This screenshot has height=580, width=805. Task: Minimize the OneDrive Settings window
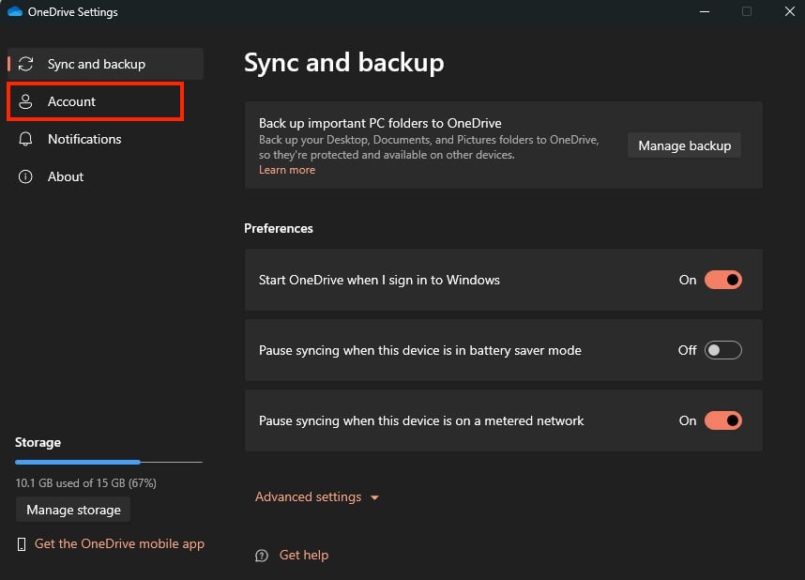click(703, 11)
